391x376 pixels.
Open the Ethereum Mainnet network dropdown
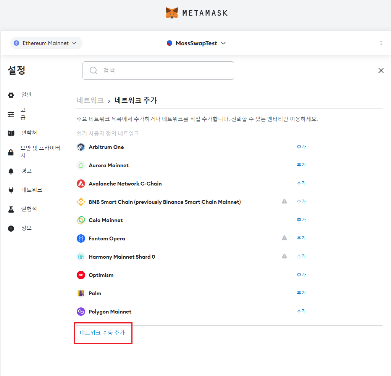tap(46, 43)
